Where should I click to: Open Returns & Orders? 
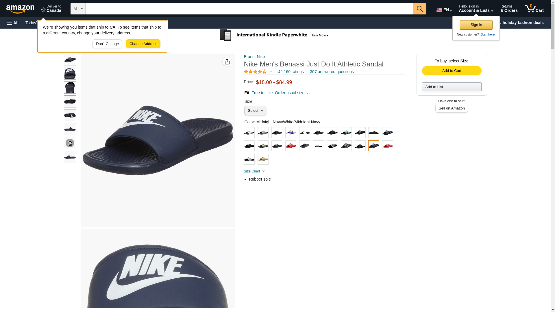(509, 9)
